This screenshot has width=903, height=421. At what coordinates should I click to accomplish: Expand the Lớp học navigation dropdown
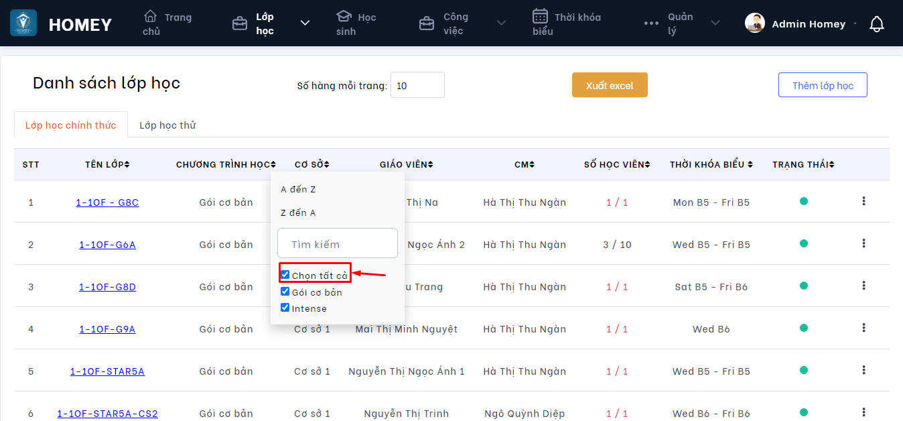point(305,23)
